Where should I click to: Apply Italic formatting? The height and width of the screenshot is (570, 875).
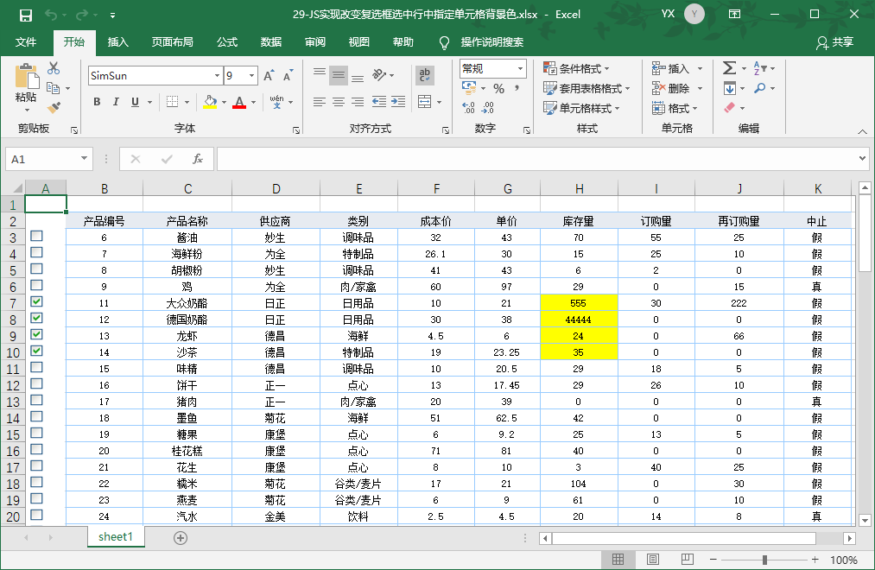pyautogui.click(x=116, y=102)
